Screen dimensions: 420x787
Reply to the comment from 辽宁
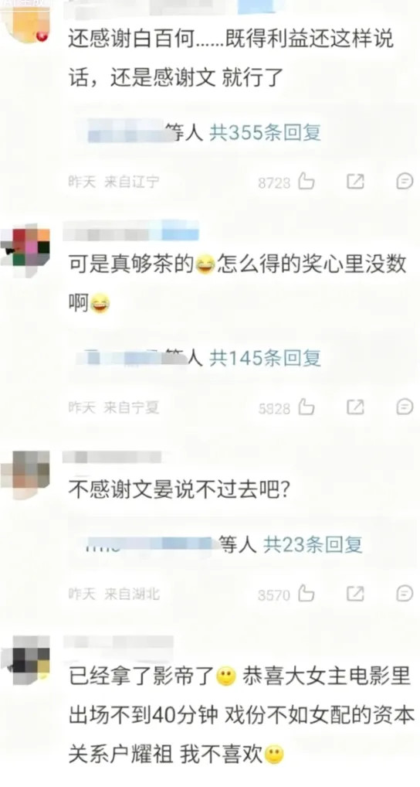coord(405,181)
